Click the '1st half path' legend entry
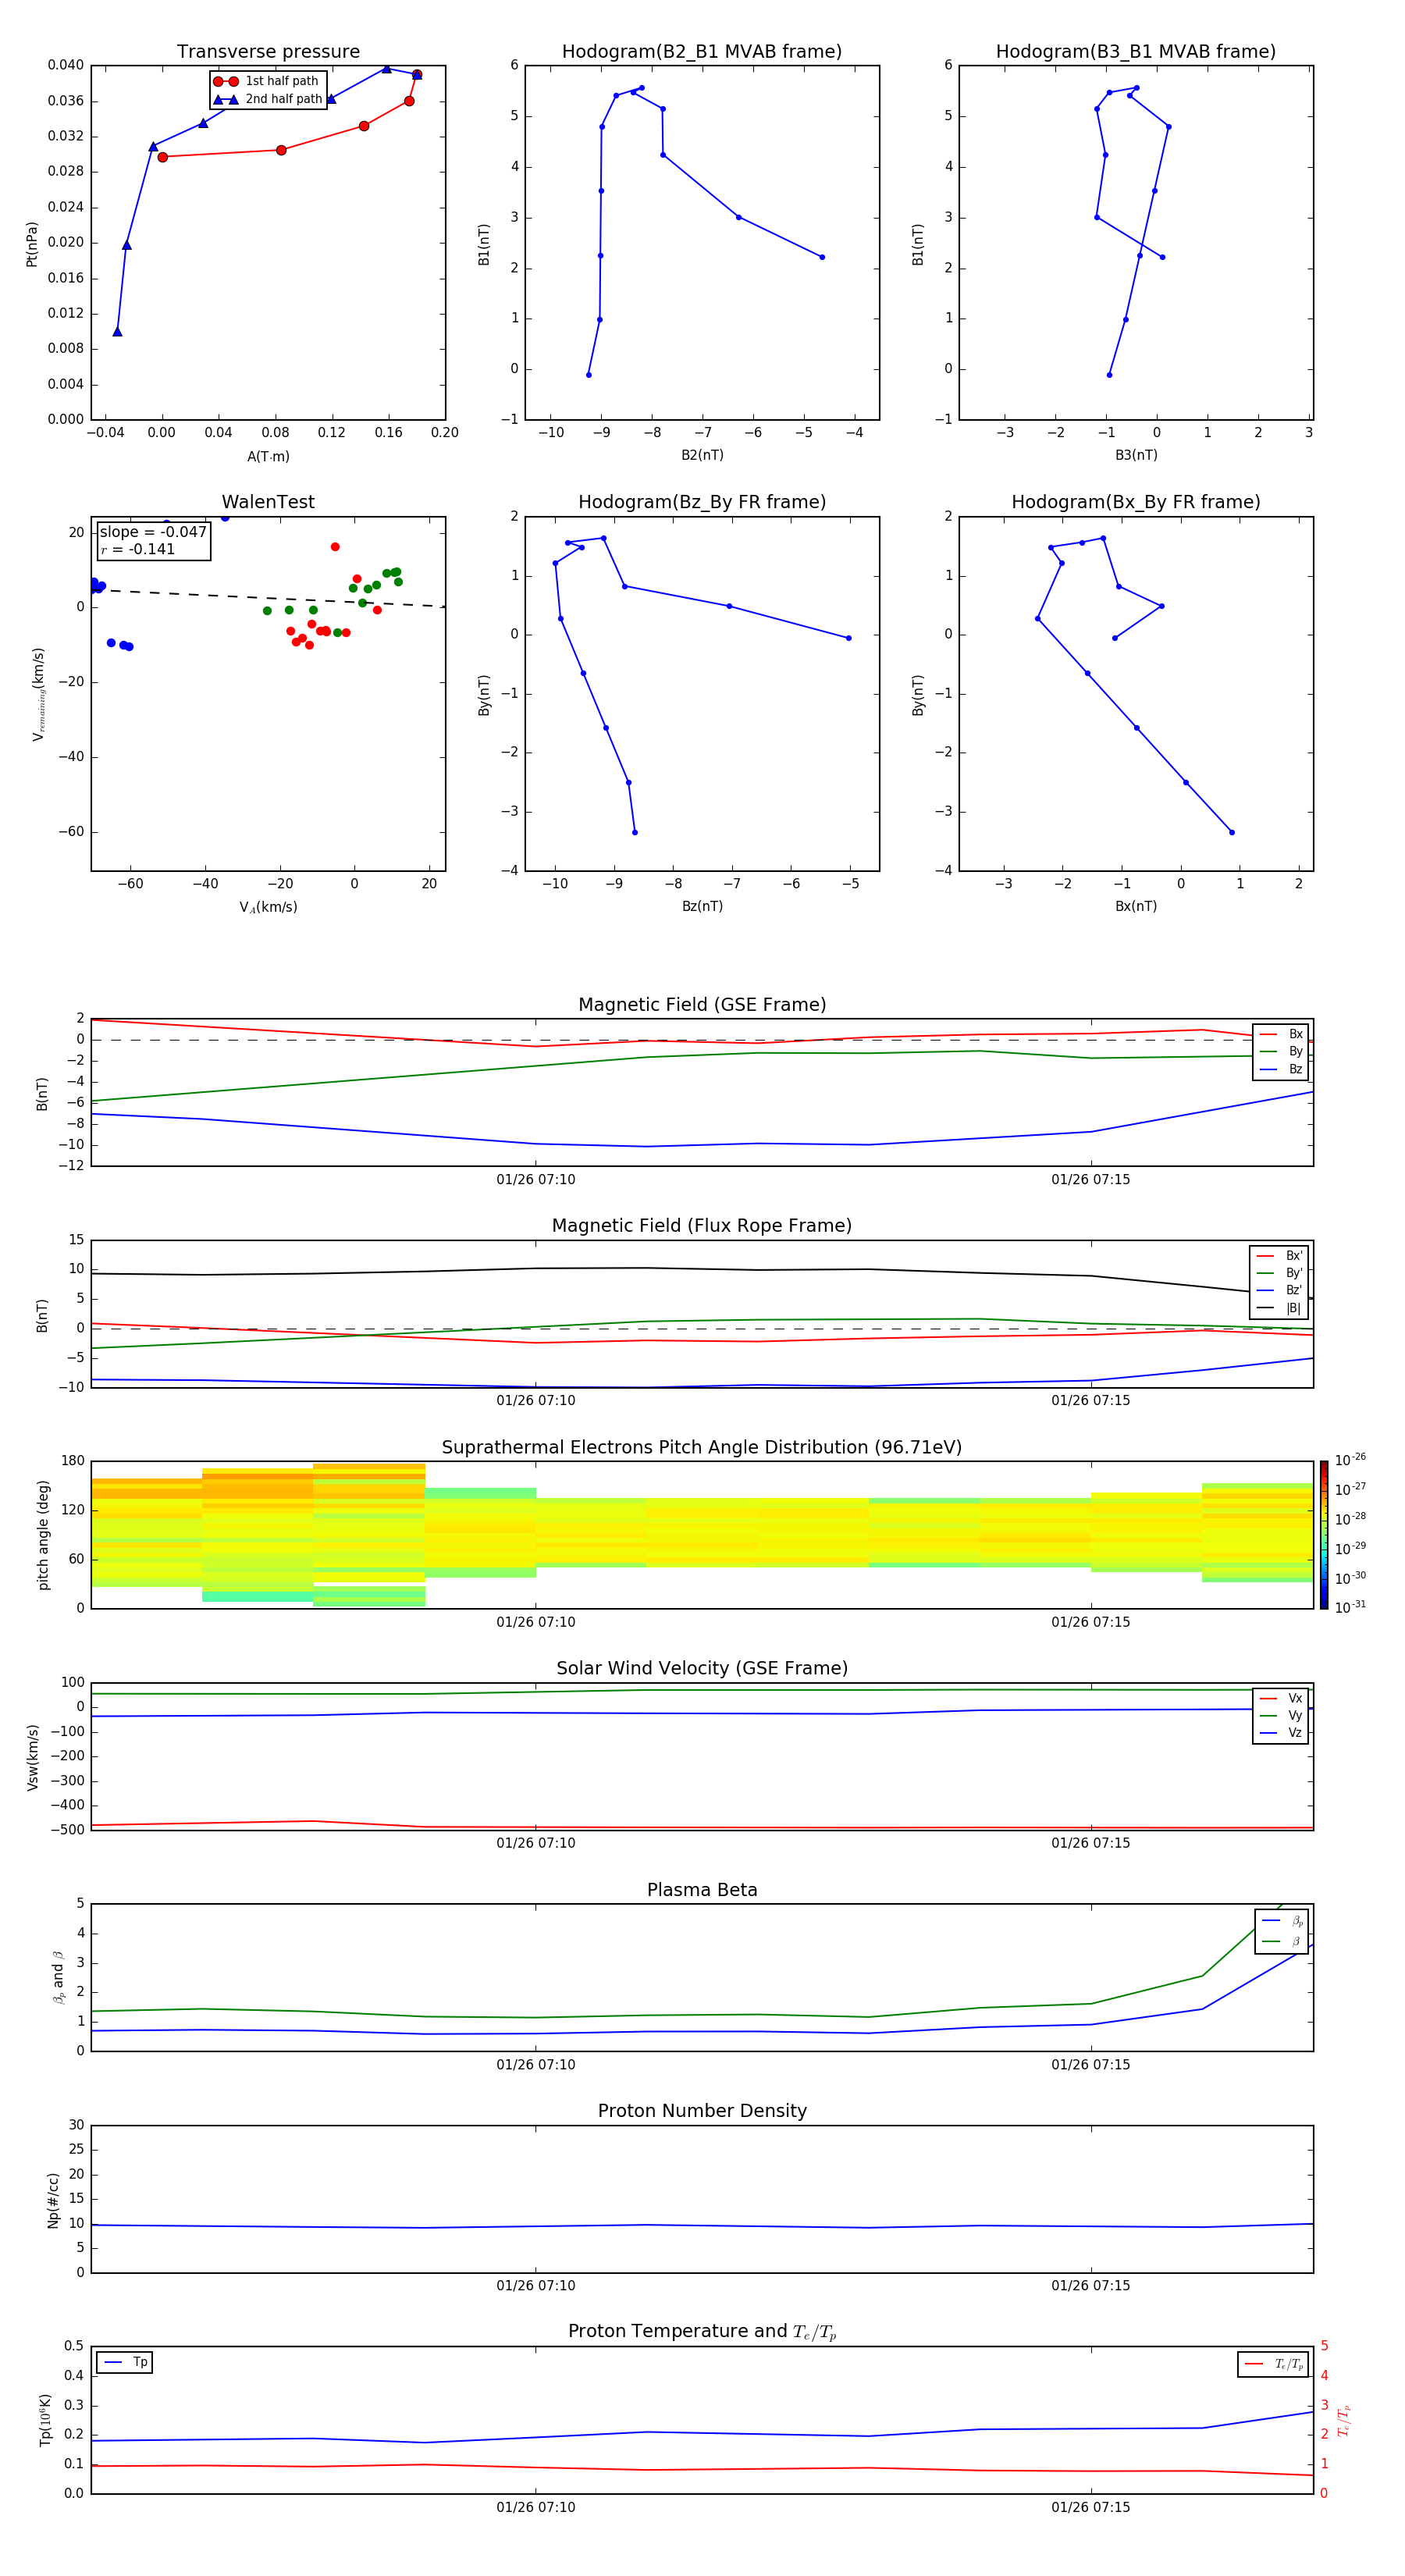This screenshot has width=1405, height=2576. pyautogui.click(x=266, y=81)
